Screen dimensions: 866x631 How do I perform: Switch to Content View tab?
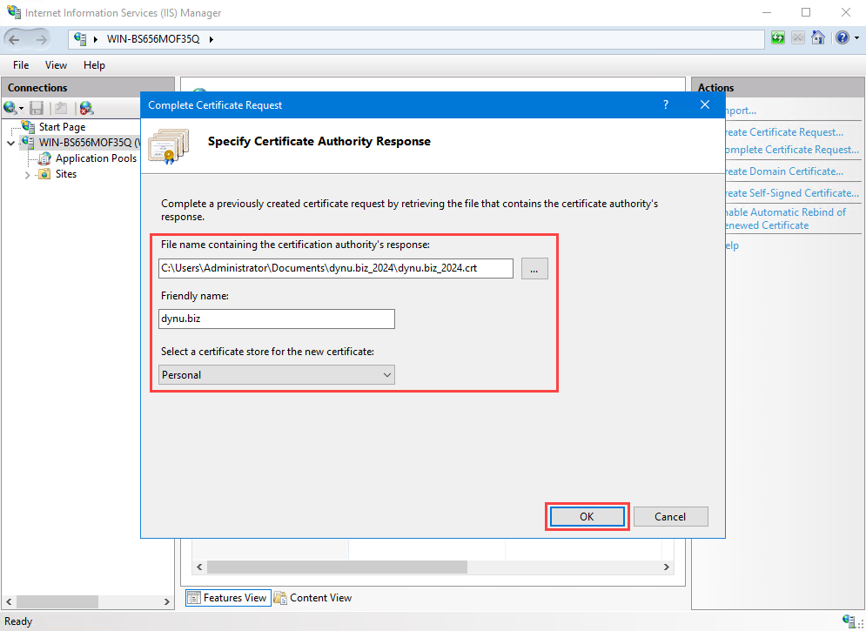(313, 598)
